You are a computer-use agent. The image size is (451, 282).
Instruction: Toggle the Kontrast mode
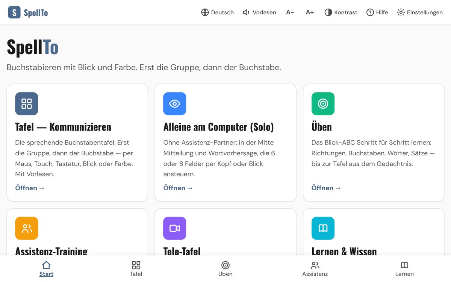coord(341,12)
